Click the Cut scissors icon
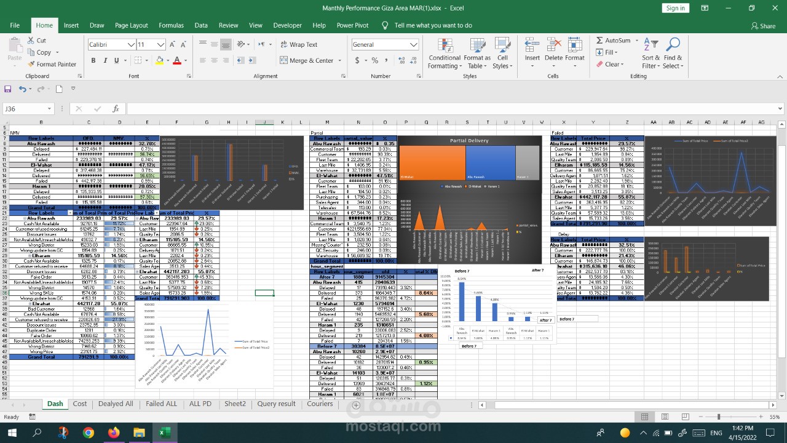Viewport: 787px width, 443px height. coord(31,41)
